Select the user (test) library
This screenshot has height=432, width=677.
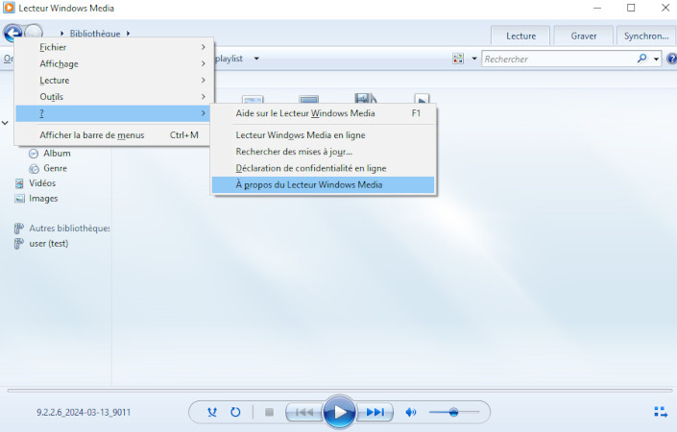(x=48, y=244)
